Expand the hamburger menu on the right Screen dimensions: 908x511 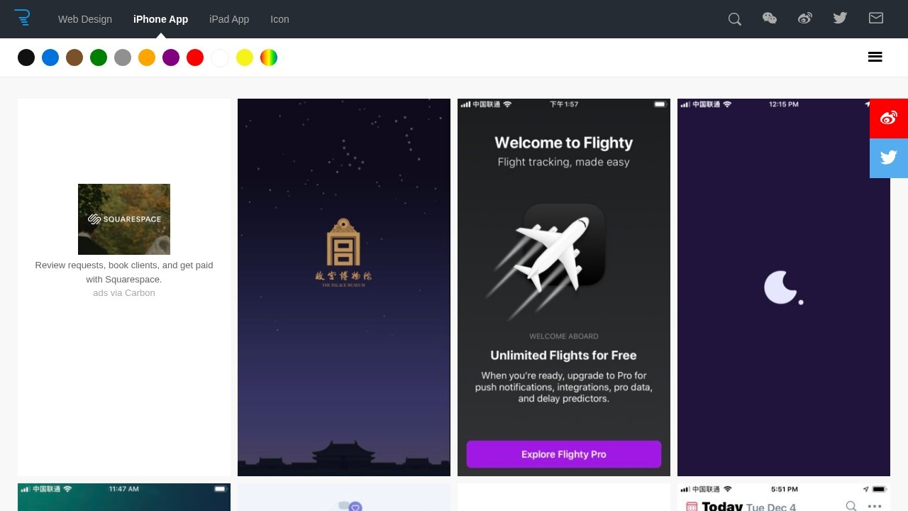875,57
